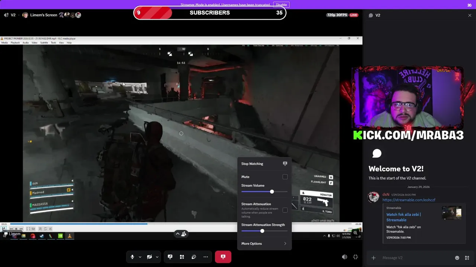Click VLC next track button
Viewport: 476px width, 267px height.
click(x=21, y=229)
